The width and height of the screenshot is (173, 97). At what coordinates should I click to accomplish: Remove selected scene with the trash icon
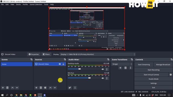(7, 88)
